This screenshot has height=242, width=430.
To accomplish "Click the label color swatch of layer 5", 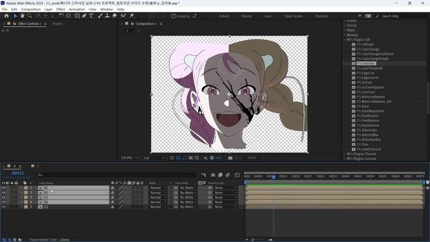I will 26,207.
